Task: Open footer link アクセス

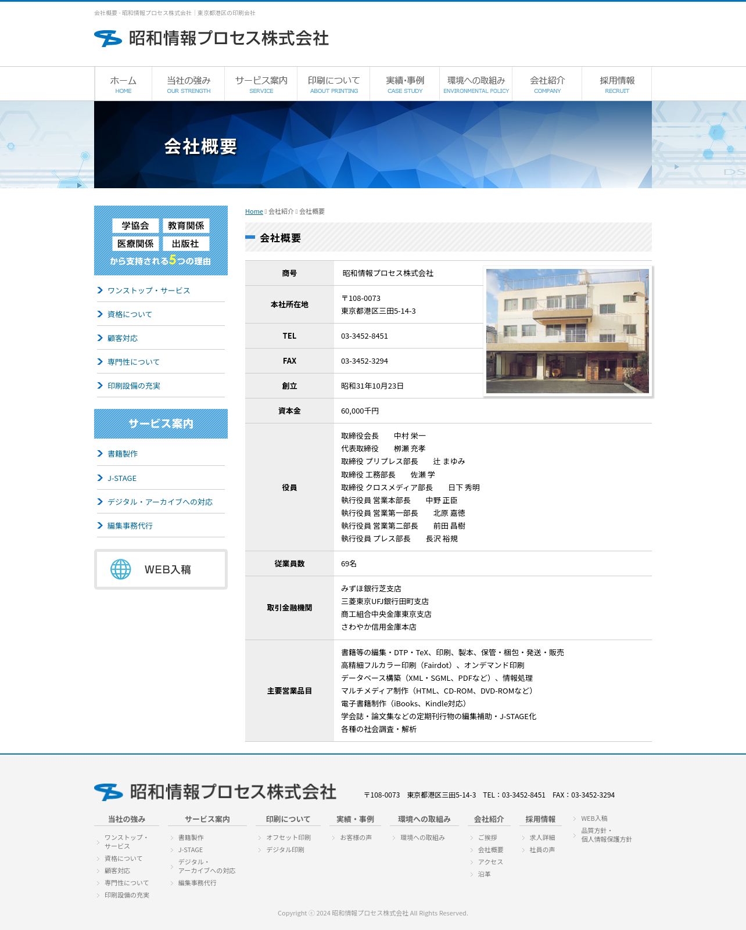Action: [490, 862]
